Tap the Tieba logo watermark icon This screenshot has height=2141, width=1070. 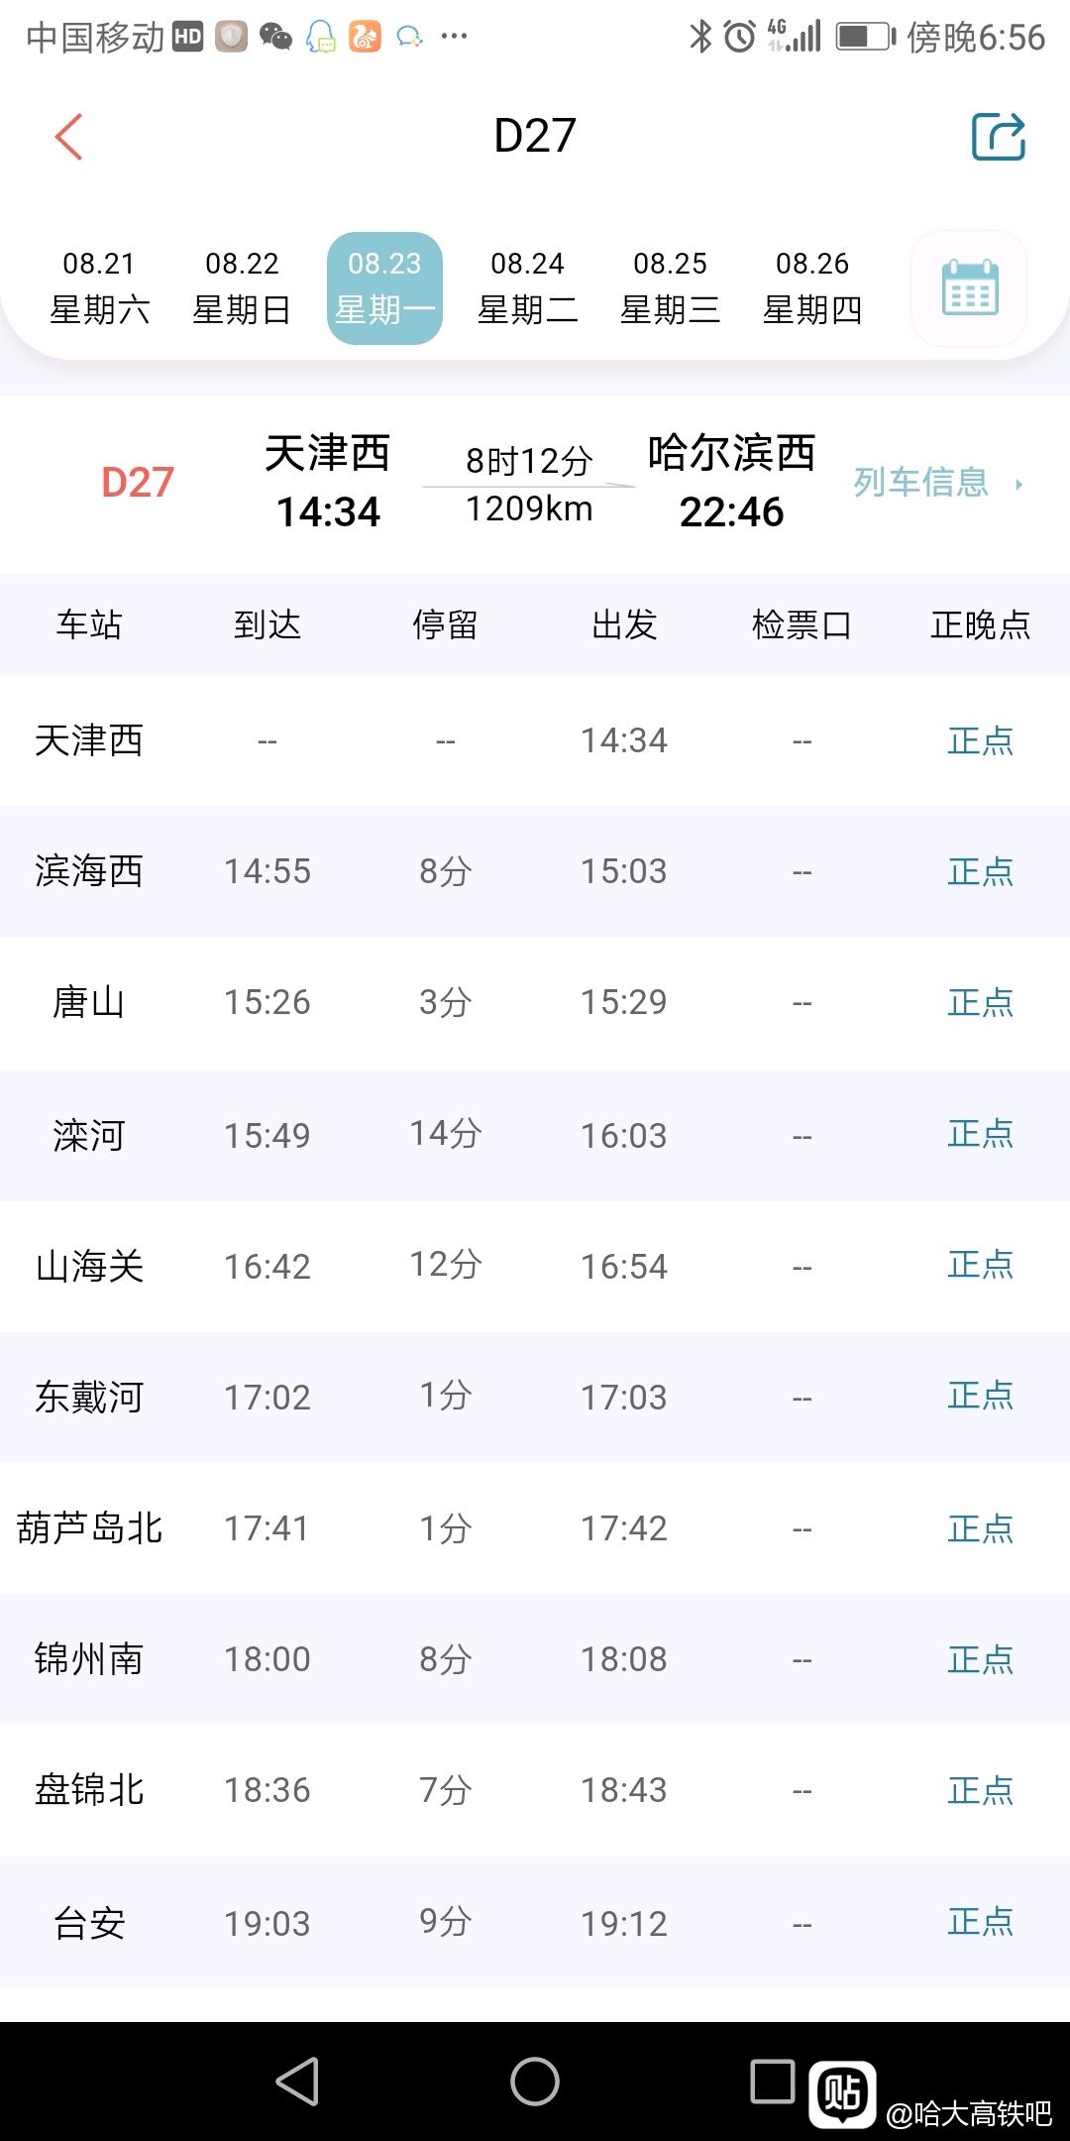click(x=842, y=2094)
